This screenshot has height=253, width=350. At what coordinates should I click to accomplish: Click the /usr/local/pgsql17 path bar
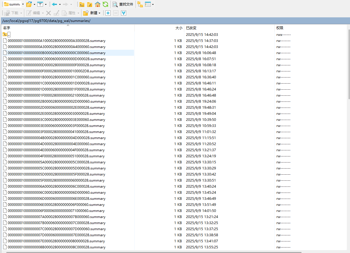[175, 21]
